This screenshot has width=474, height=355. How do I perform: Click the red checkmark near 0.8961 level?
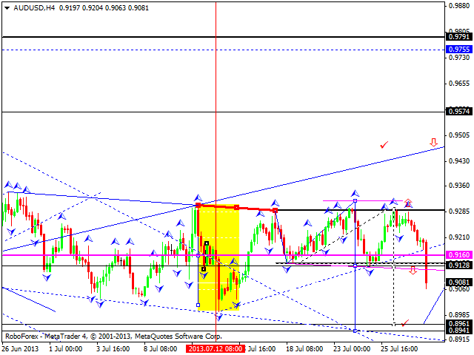pyautogui.click(x=404, y=322)
